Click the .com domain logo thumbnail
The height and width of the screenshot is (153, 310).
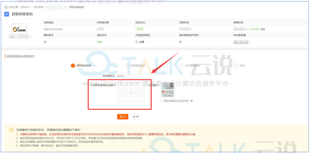coord(19,29)
